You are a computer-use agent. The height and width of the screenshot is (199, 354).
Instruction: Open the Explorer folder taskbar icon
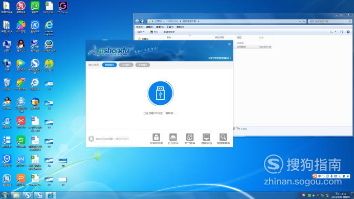coord(16,195)
